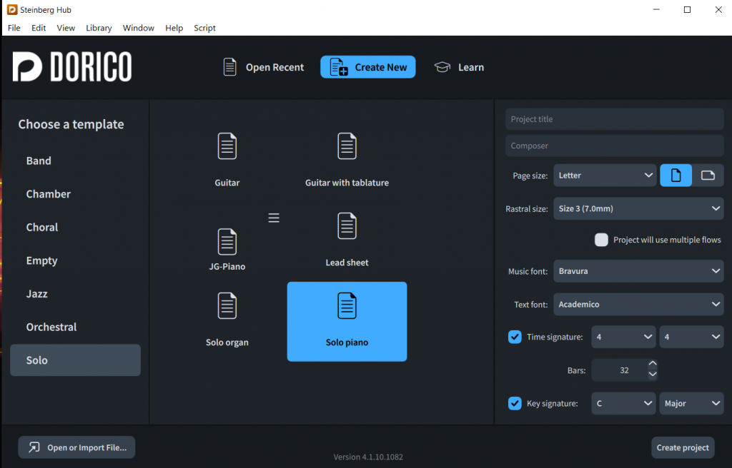Switch to the Open Recent tab
This screenshot has width=732, height=468.
pos(263,67)
